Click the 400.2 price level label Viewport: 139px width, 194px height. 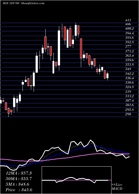click(x=130, y=29)
